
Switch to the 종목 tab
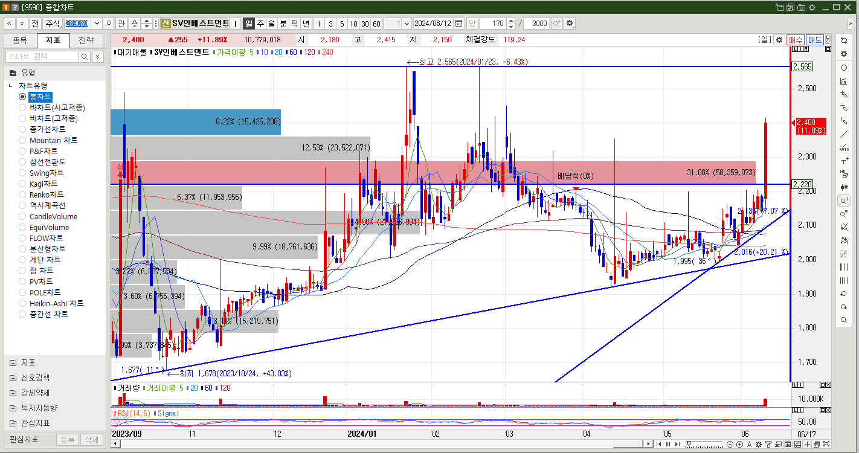(x=20, y=41)
